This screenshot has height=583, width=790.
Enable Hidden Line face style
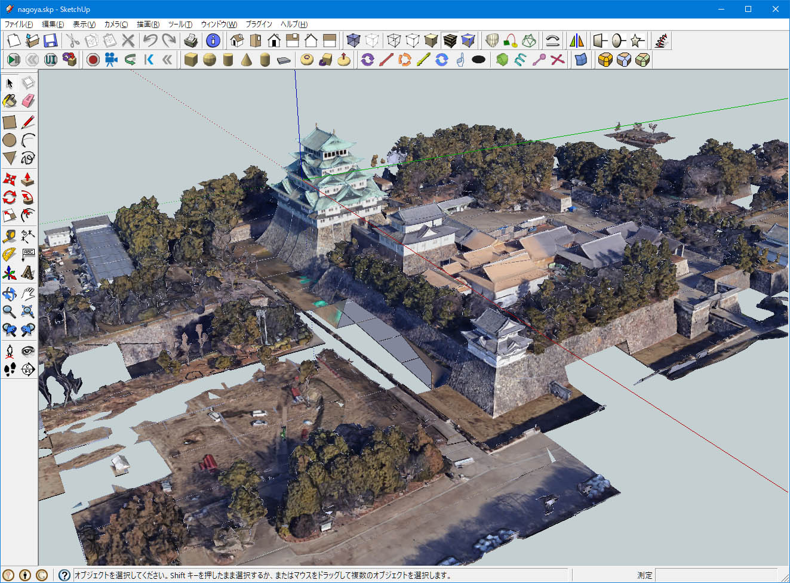413,41
